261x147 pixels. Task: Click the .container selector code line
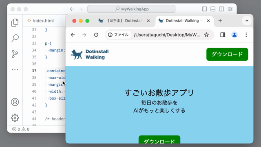click(x=55, y=71)
